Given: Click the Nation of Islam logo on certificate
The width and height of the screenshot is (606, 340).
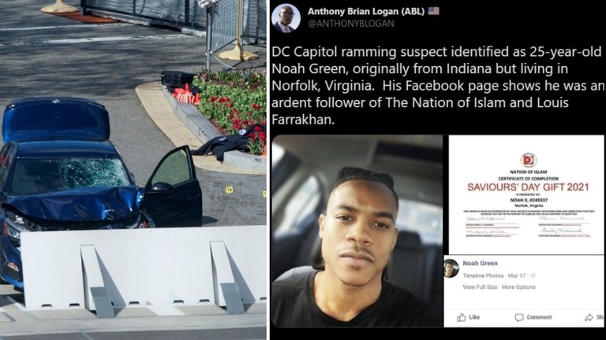Looking at the screenshot, I should tap(528, 160).
